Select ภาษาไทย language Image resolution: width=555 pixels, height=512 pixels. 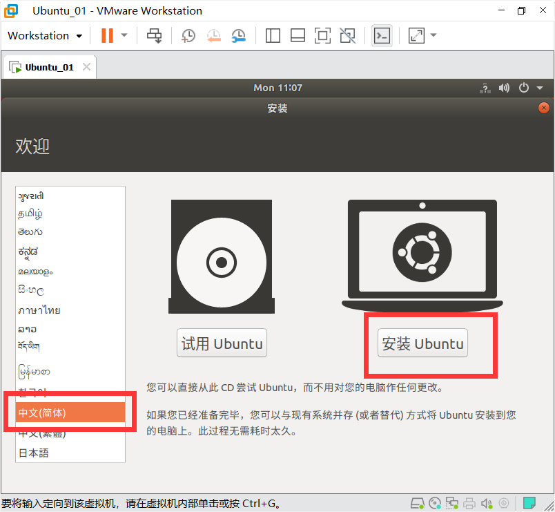(70, 310)
